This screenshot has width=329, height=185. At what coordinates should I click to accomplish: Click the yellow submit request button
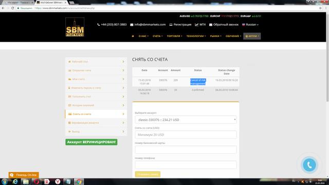(148, 174)
